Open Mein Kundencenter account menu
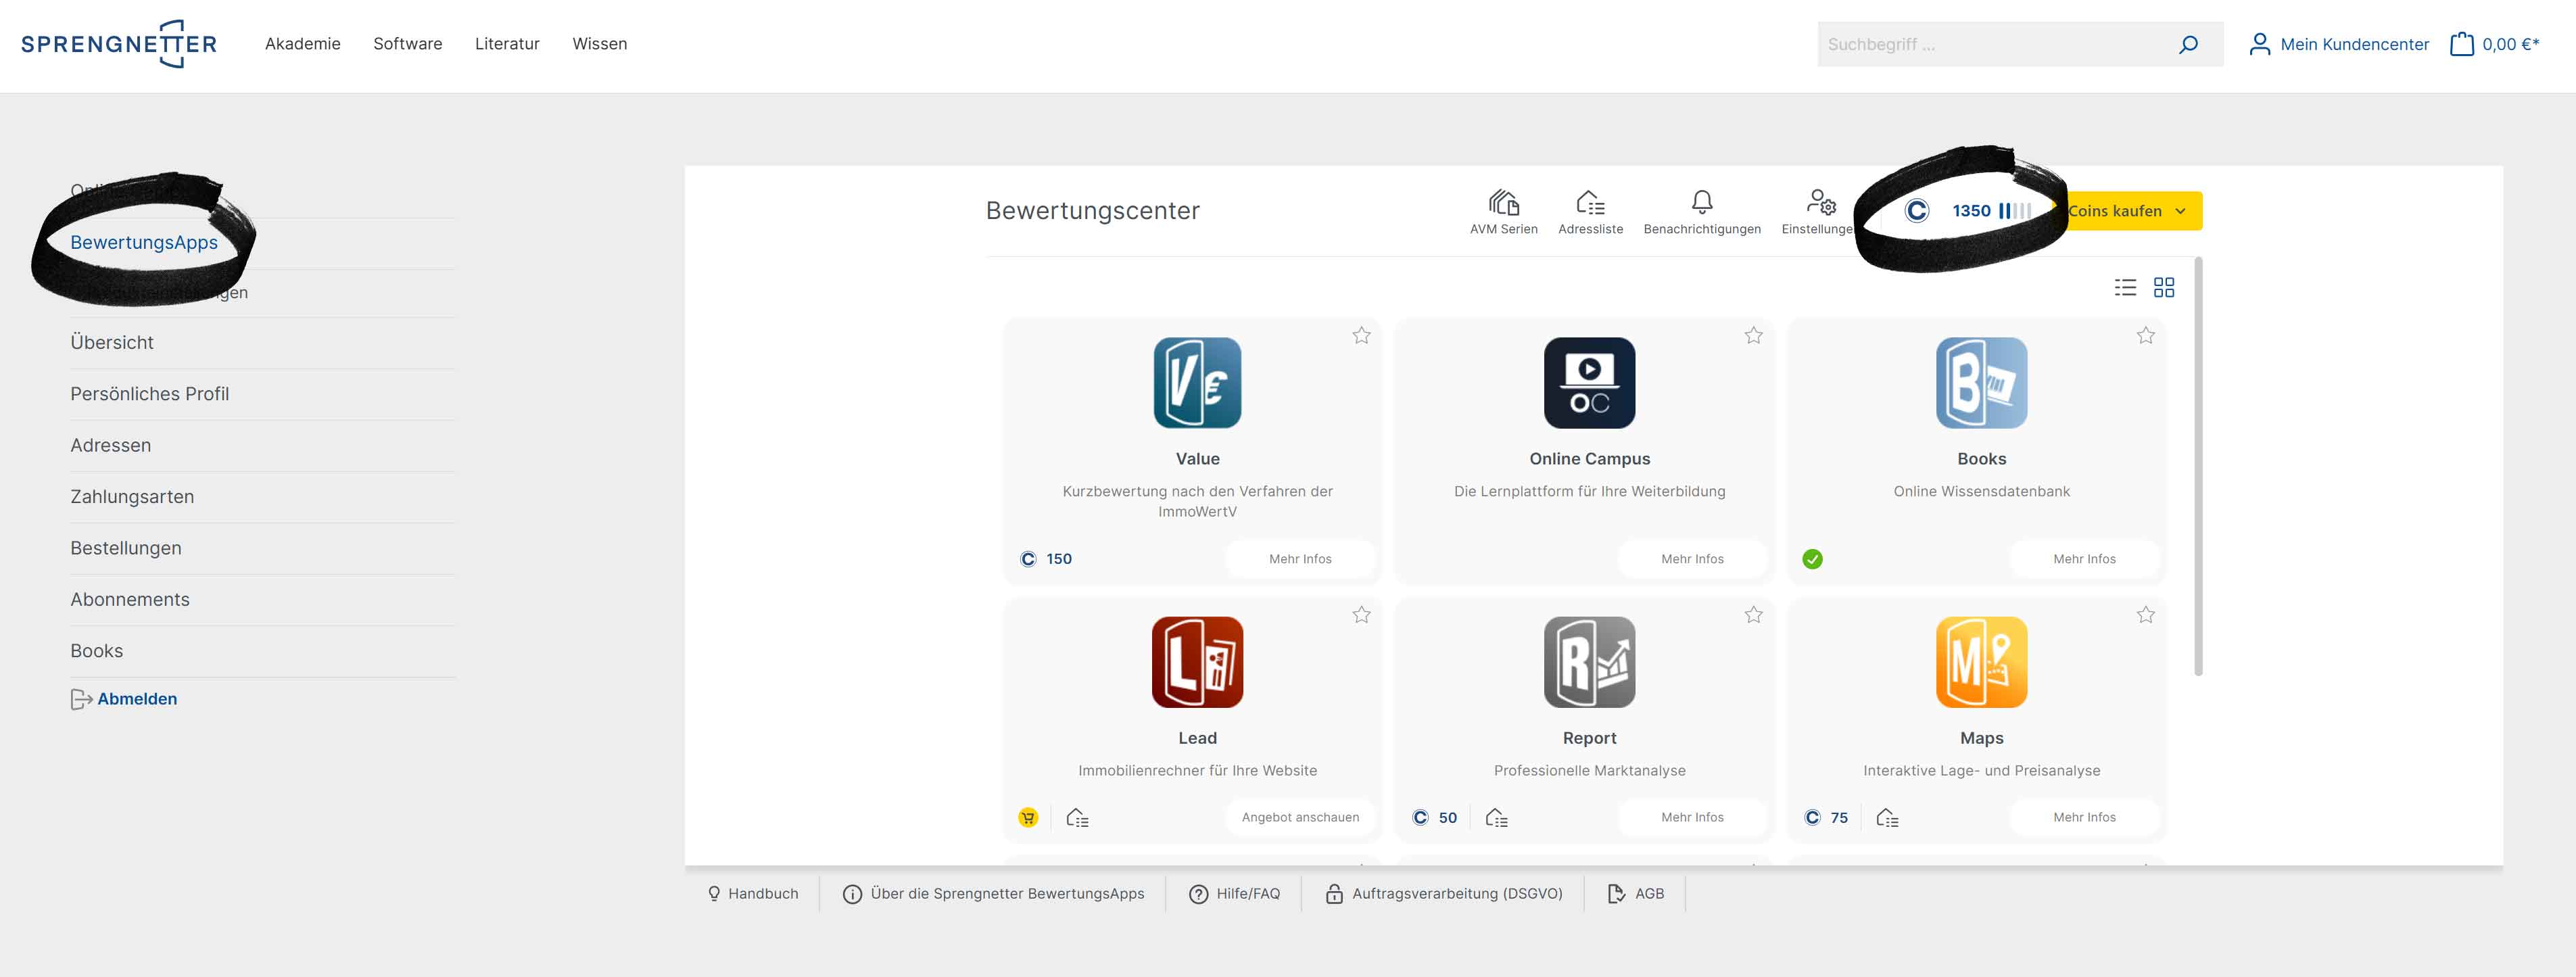This screenshot has height=977, width=2576. [x=2339, y=44]
